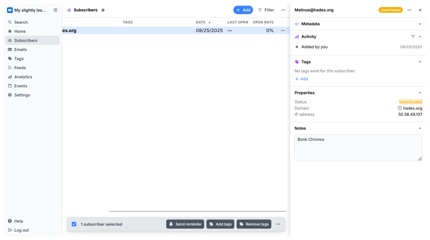Viewport: 430px width, 240px height.
Task: Click Log out
Action: (32, 230)
